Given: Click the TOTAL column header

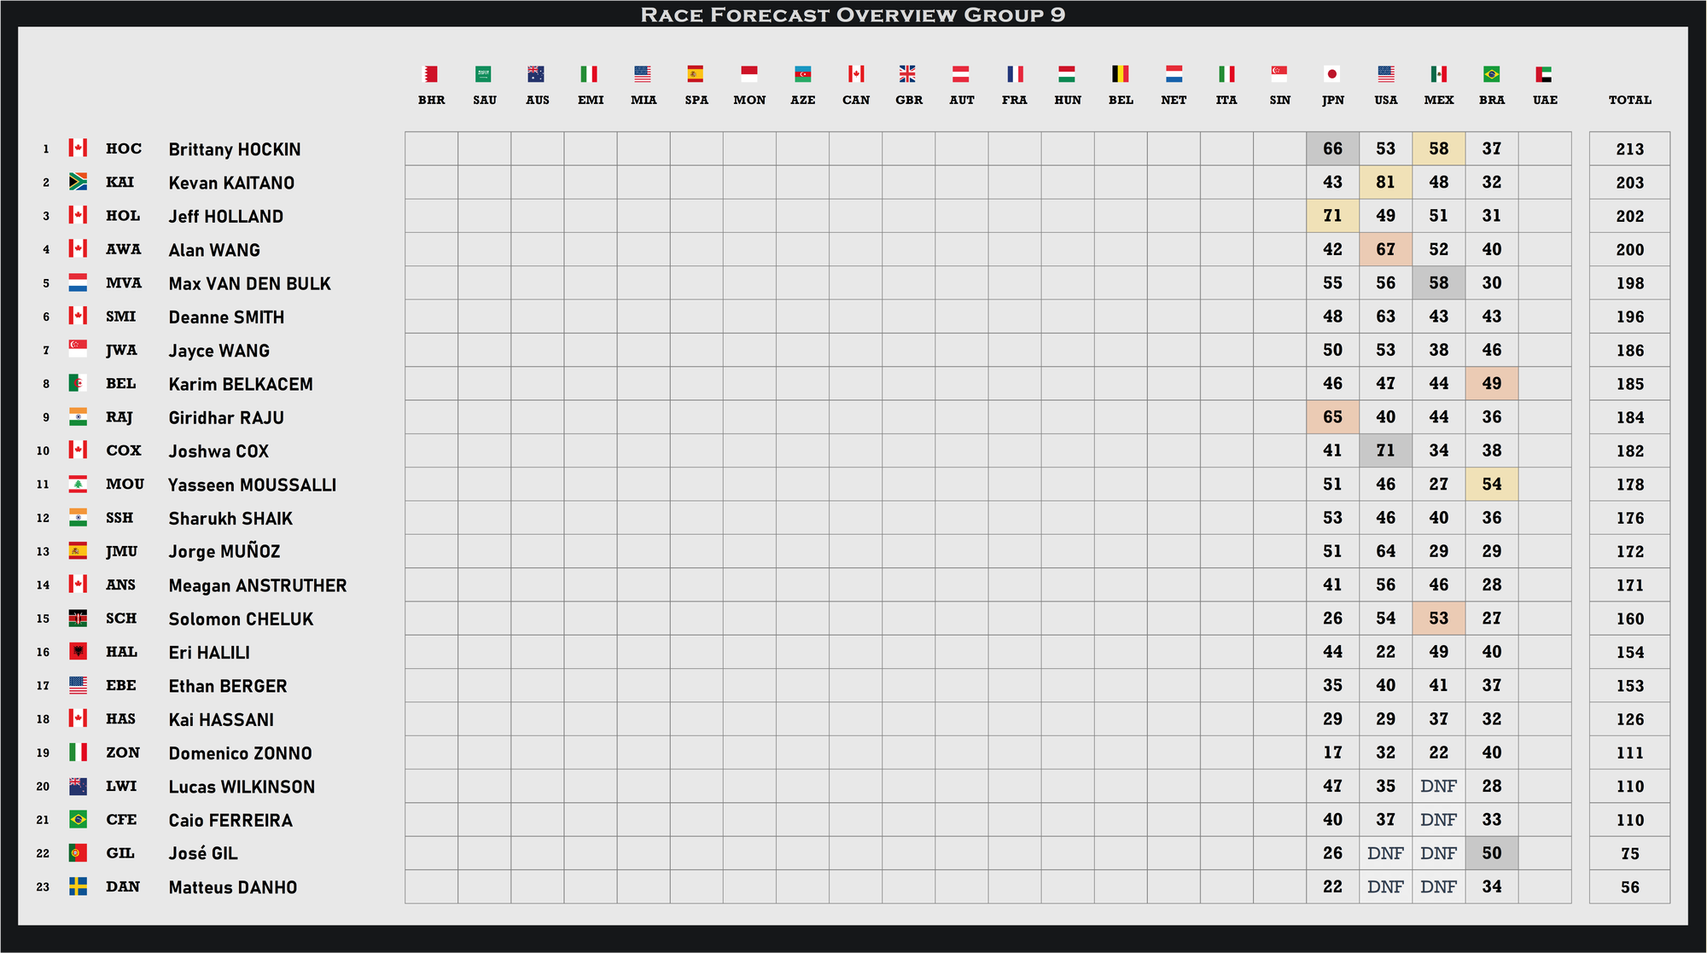Looking at the screenshot, I should [1629, 100].
